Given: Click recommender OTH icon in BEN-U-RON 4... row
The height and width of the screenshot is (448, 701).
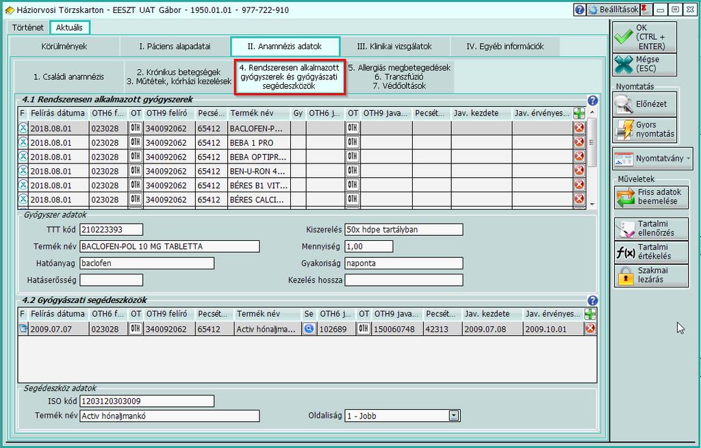Looking at the screenshot, I should tap(353, 171).
